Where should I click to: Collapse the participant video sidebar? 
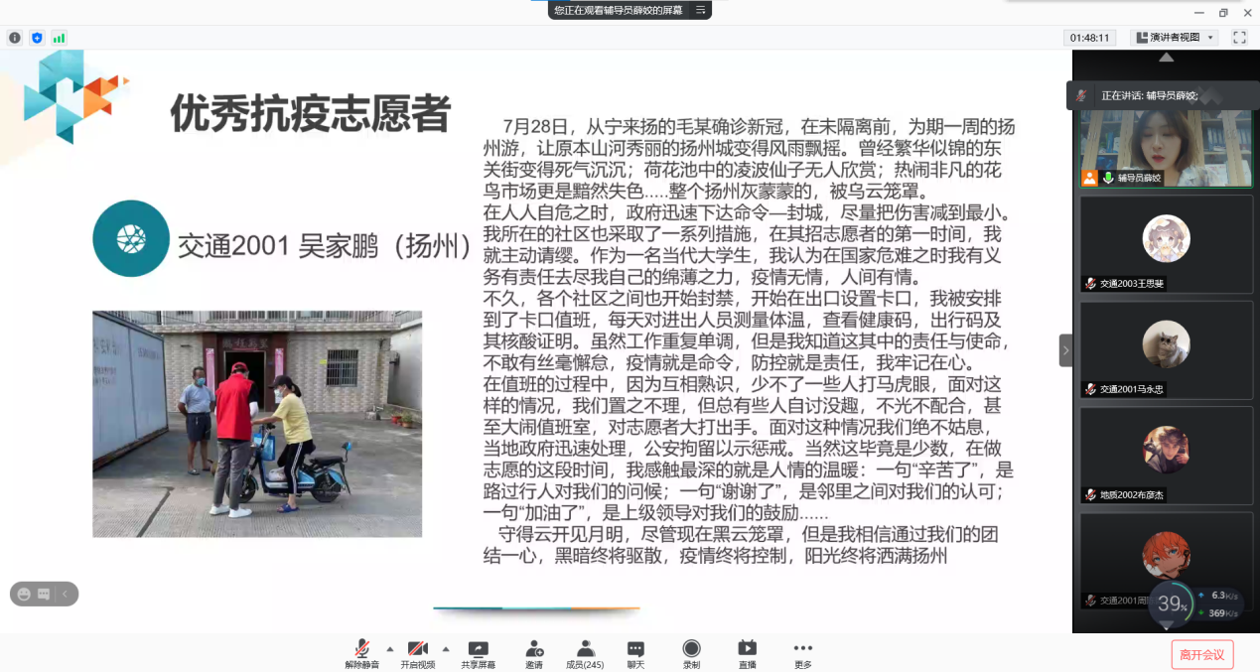pos(1065,350)
